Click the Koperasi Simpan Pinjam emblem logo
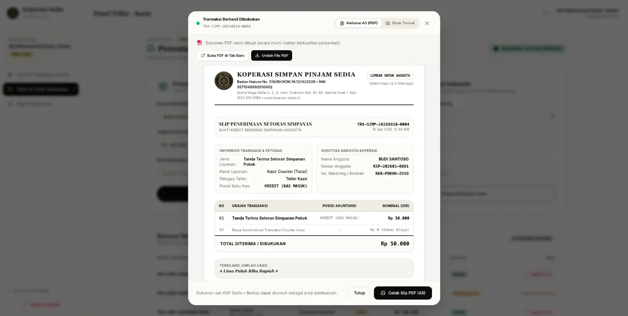Viewport: 628px width, 316px height. [x=224, y=81]
